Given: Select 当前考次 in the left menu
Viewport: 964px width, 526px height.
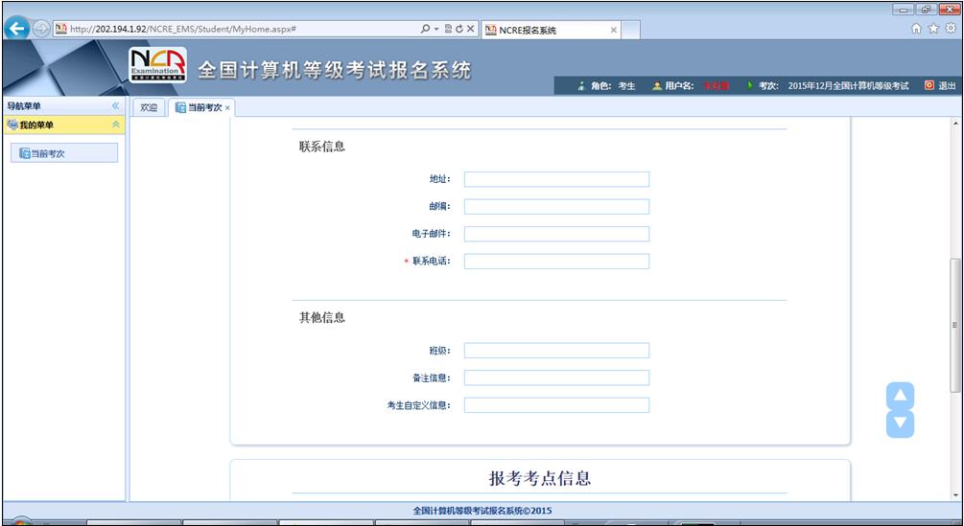Looking at the screenshot, I should click(x=64, y=153).
